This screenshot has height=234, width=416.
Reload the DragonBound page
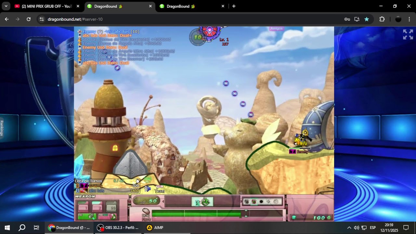point(29,19)
